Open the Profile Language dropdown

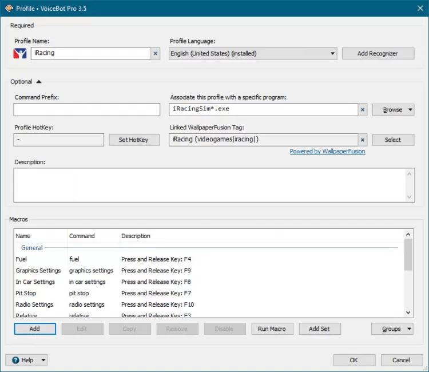[332, 54]
